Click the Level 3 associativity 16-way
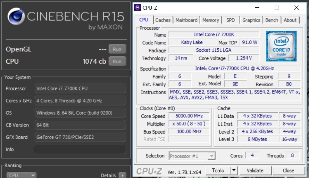309x178 pixels. click(x=290, y=139)
